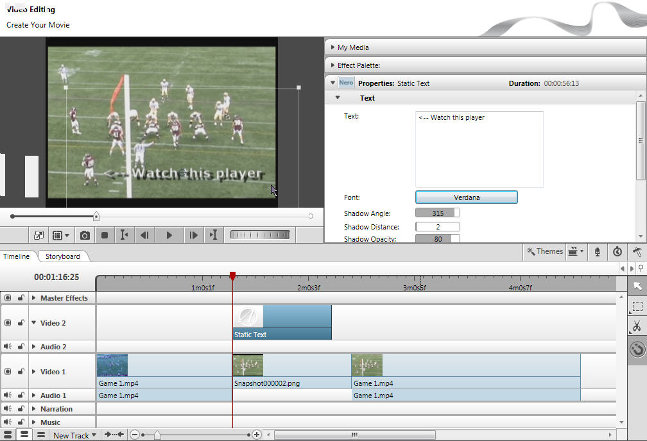Mute the Audio 2 track
Image resolution: width=647 pixels, height=441 pixels.
(x=8, y=347)
